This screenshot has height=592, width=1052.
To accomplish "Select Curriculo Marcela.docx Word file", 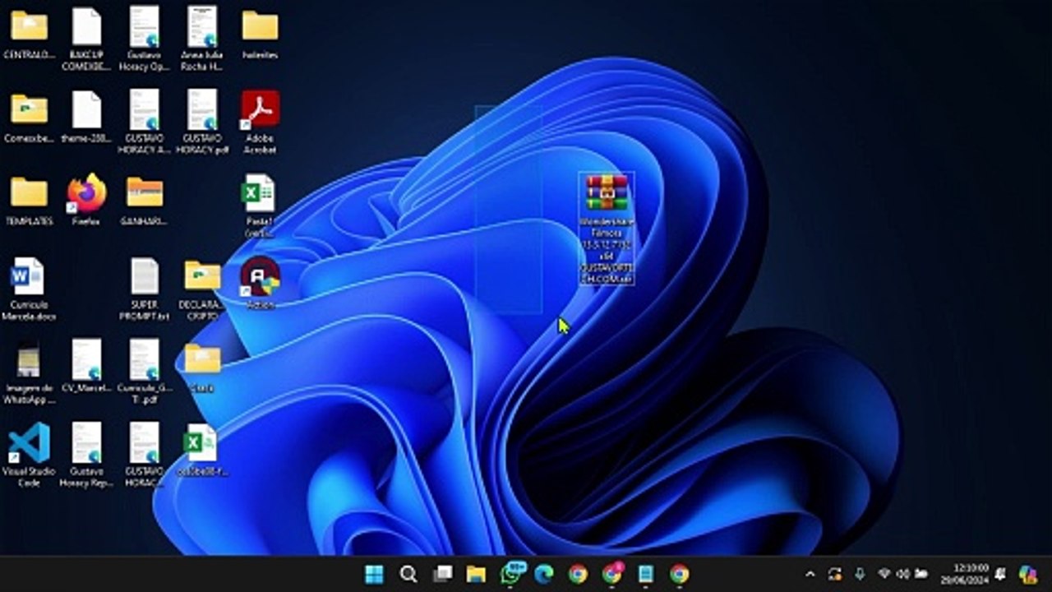I will [x=28, y=277].
